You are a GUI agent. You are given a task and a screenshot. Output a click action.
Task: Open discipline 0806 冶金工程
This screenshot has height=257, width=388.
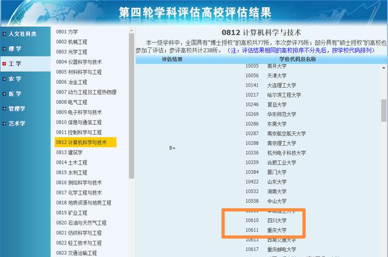[x=72, y=82]
